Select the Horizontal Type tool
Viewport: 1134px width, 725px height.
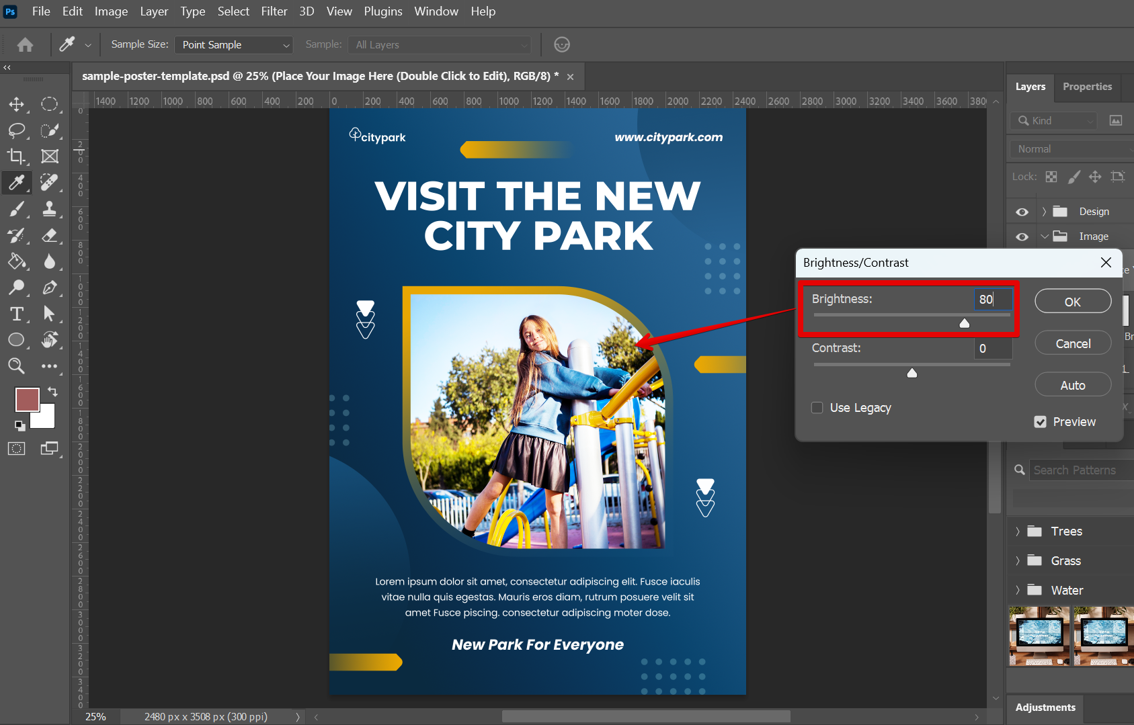16,314
